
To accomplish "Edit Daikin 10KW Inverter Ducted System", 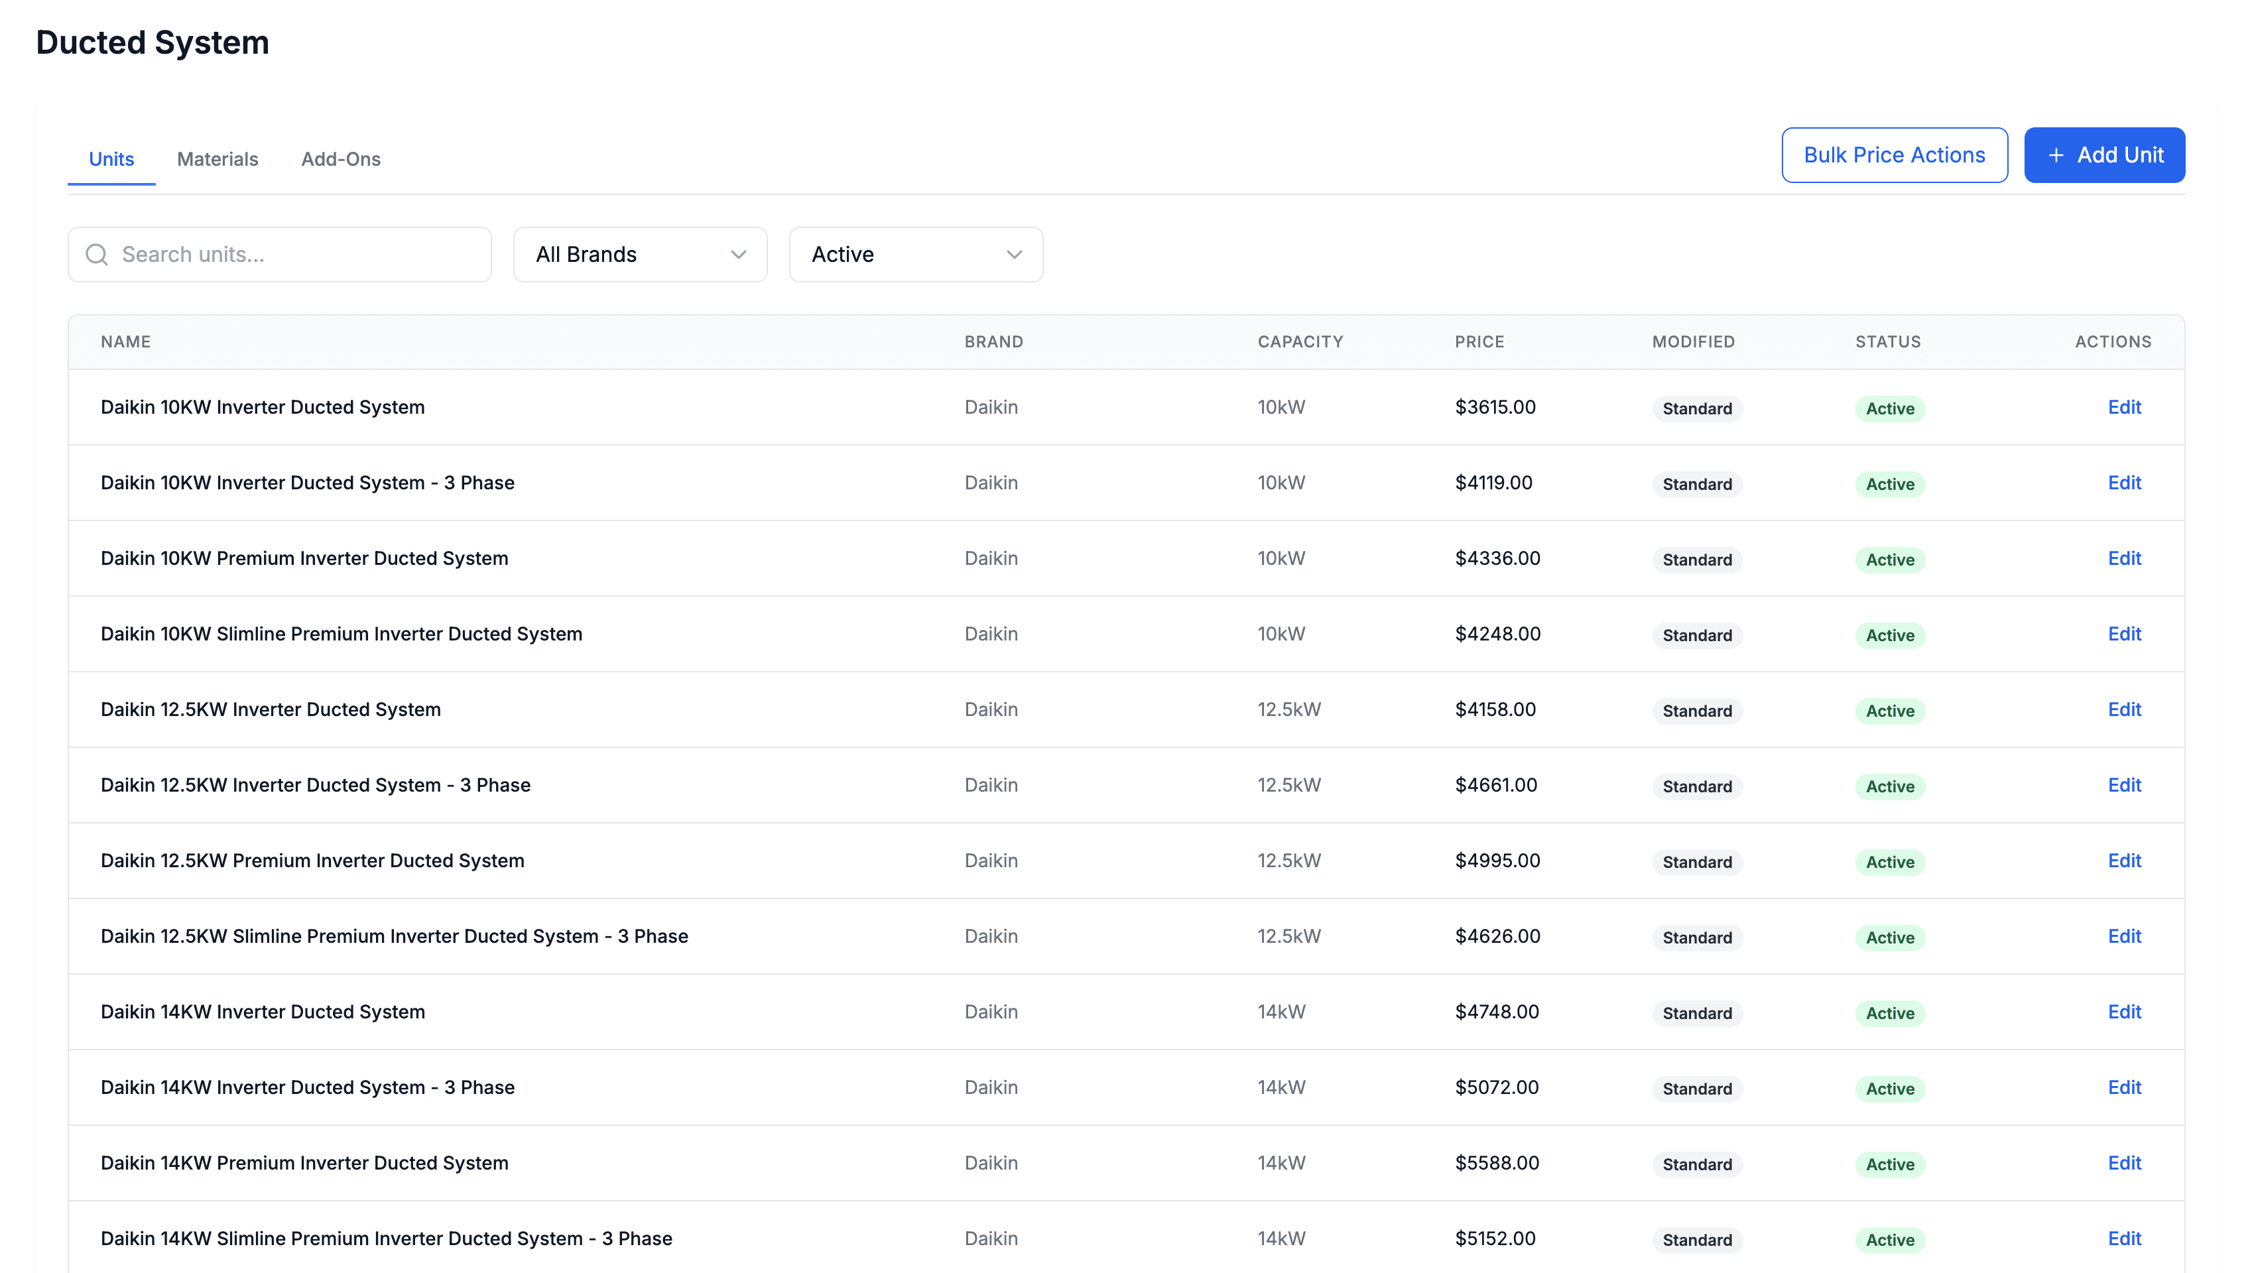I will click(x=2123, y=408).
